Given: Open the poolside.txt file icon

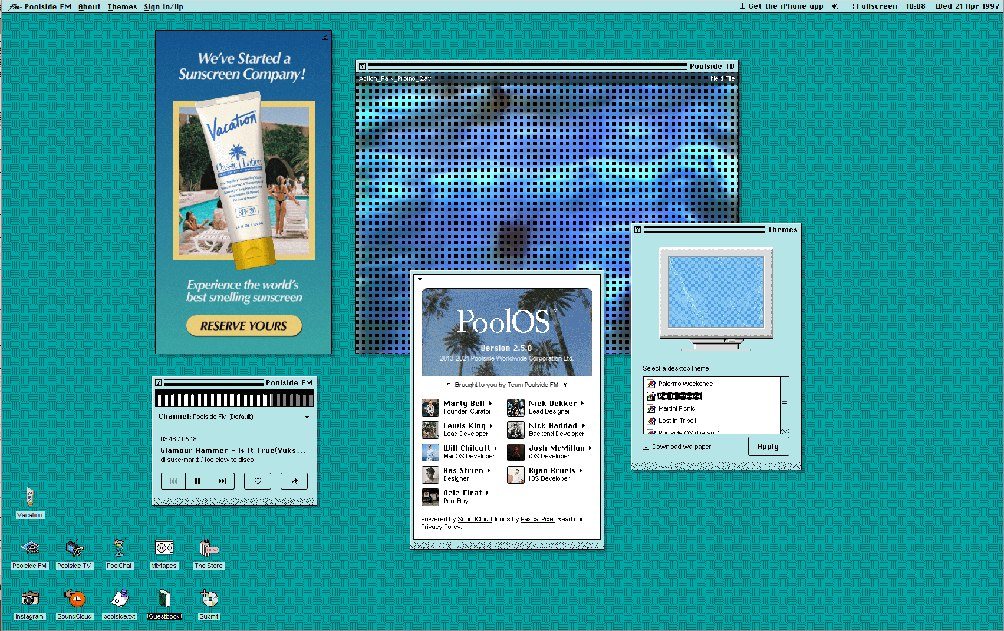Looking at the screenshot, I should [x=119, y=604].
